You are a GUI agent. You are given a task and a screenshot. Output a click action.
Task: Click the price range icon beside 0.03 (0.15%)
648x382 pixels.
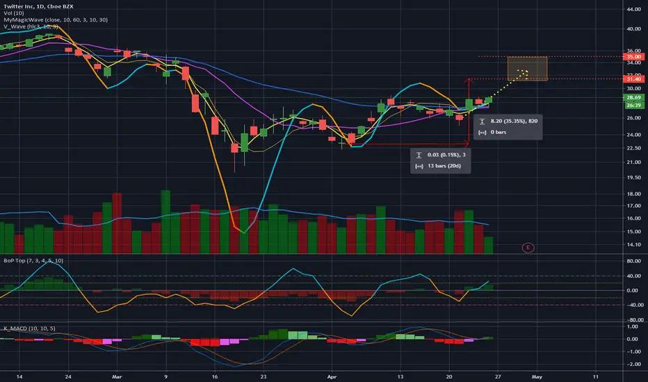point(419,155)
